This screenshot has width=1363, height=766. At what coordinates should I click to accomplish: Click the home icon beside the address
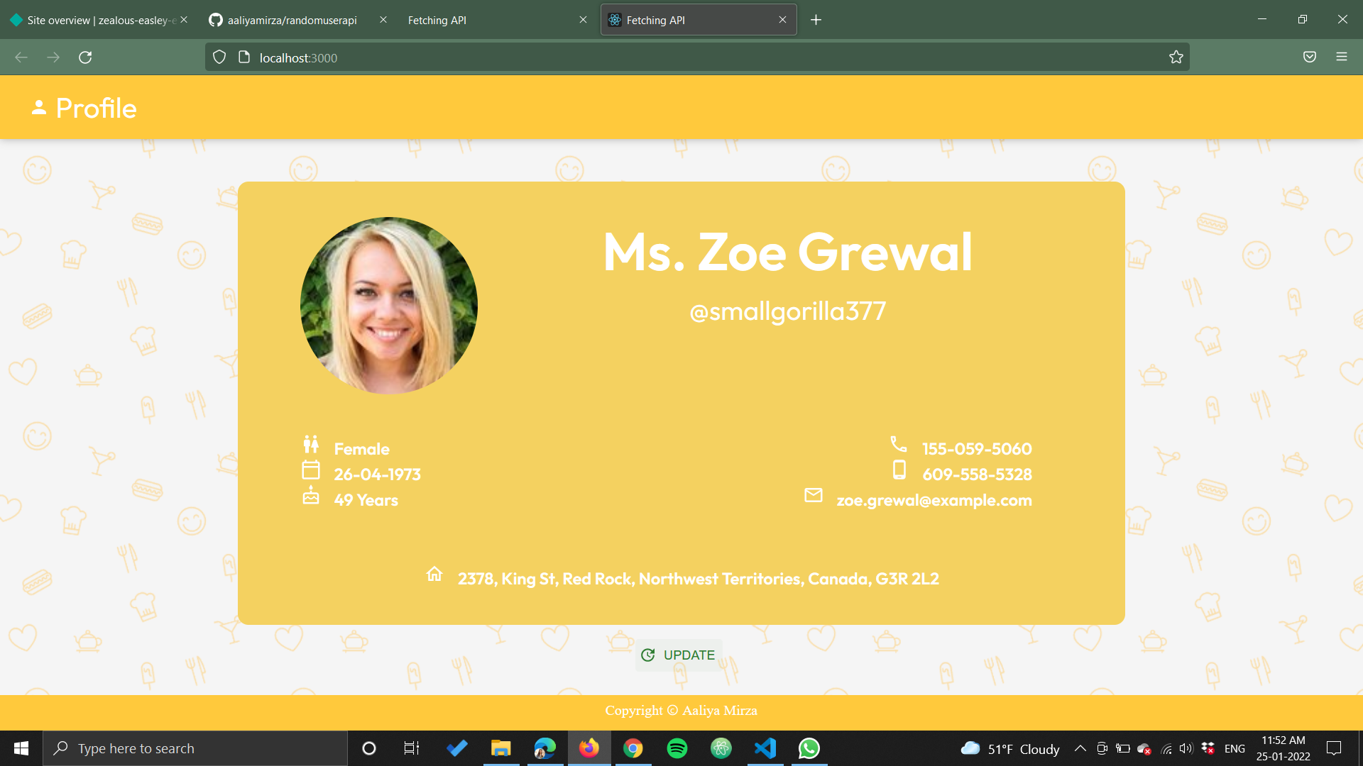(434, 574)
